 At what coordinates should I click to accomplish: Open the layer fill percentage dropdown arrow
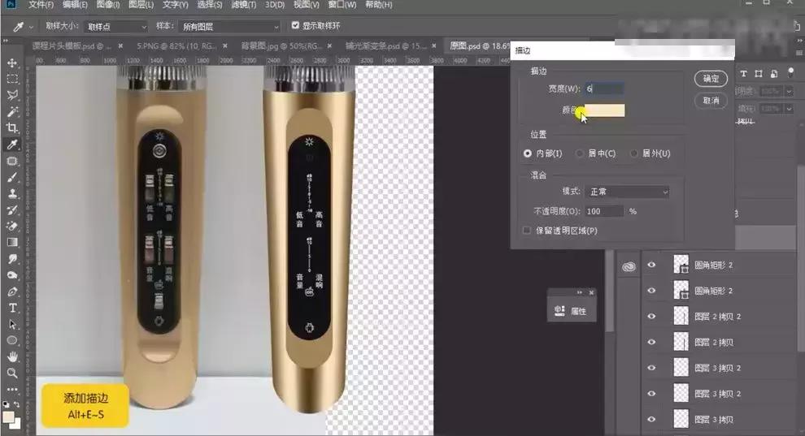790,109
